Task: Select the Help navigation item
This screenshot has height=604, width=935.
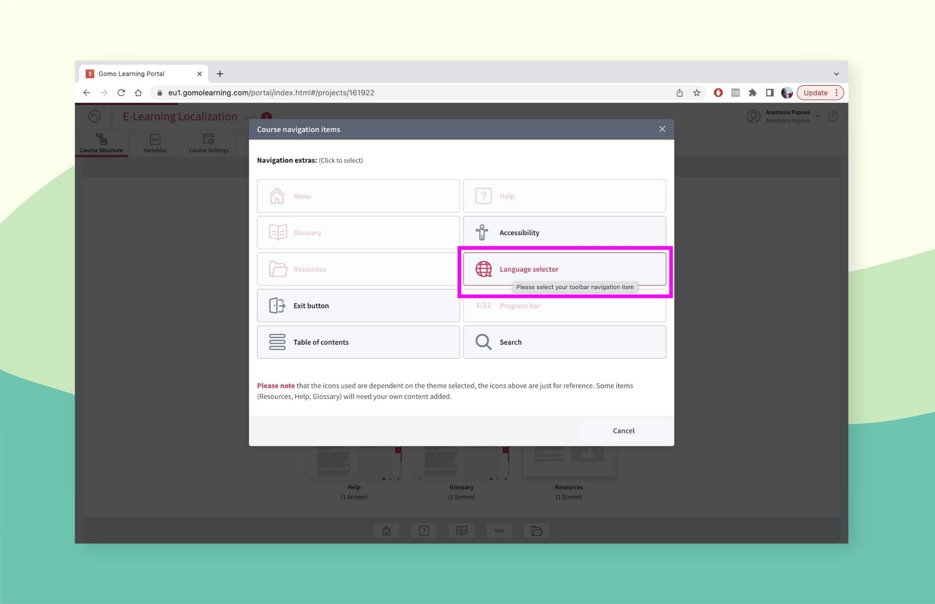Action: (564, 195)
